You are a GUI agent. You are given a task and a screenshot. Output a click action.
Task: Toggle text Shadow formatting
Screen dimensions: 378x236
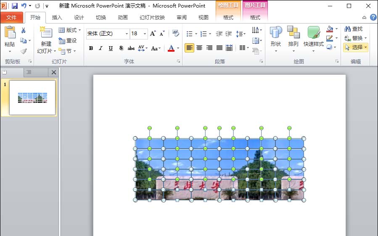[x=121, y=48]
